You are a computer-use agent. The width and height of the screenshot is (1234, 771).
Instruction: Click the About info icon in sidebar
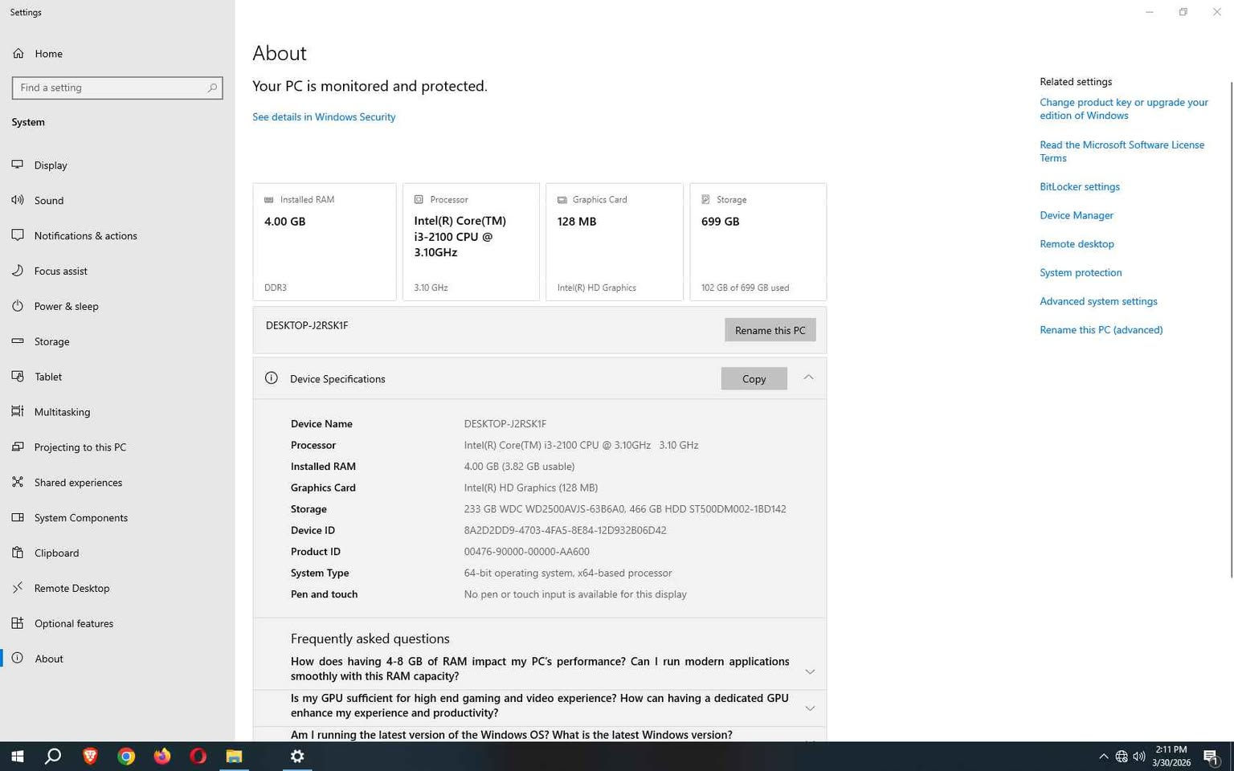point(18,658)
